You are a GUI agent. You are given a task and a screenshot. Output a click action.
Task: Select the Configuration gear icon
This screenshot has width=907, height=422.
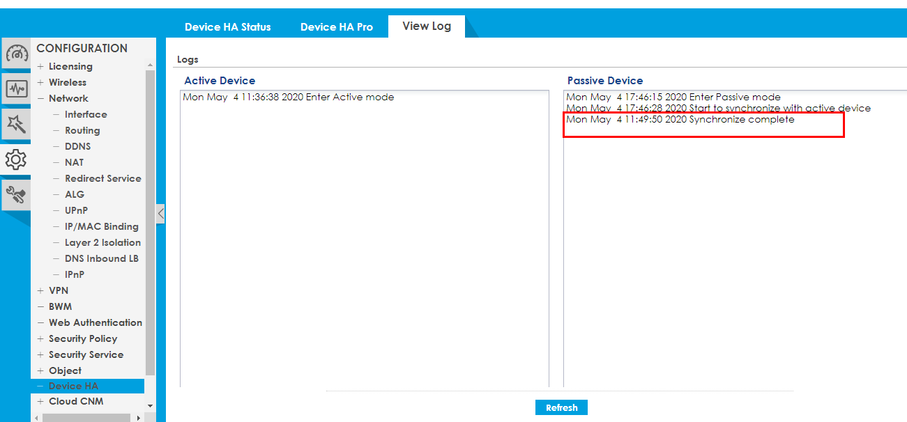tap(16, 160)
